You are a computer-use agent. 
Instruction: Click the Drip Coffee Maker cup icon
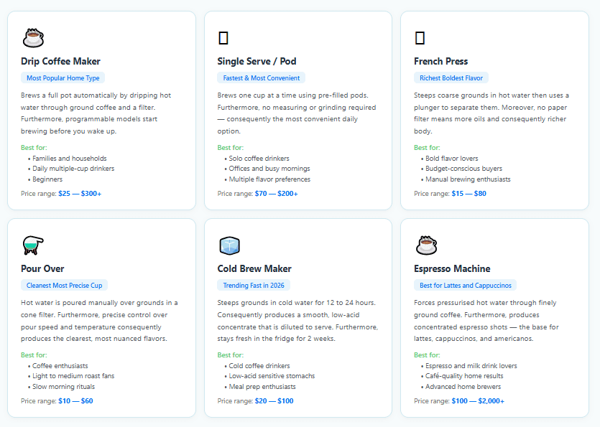[33, 38]
